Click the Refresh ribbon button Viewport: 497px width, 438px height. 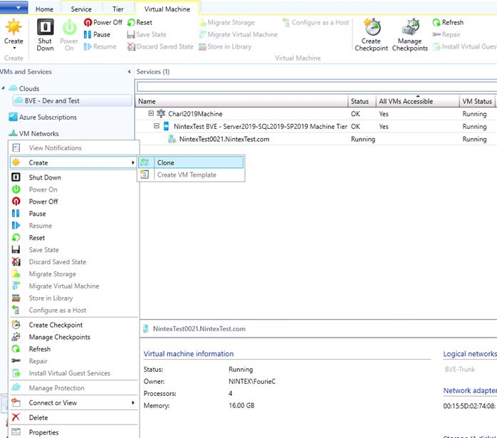click(448, 23)
